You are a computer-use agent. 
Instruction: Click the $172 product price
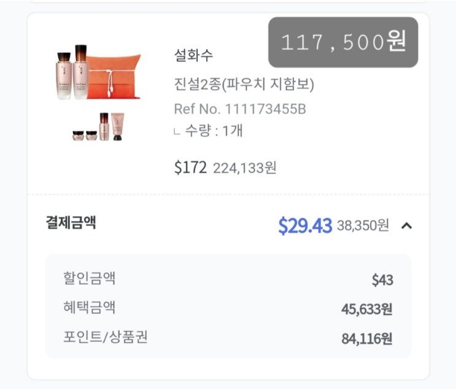[190, 168]
